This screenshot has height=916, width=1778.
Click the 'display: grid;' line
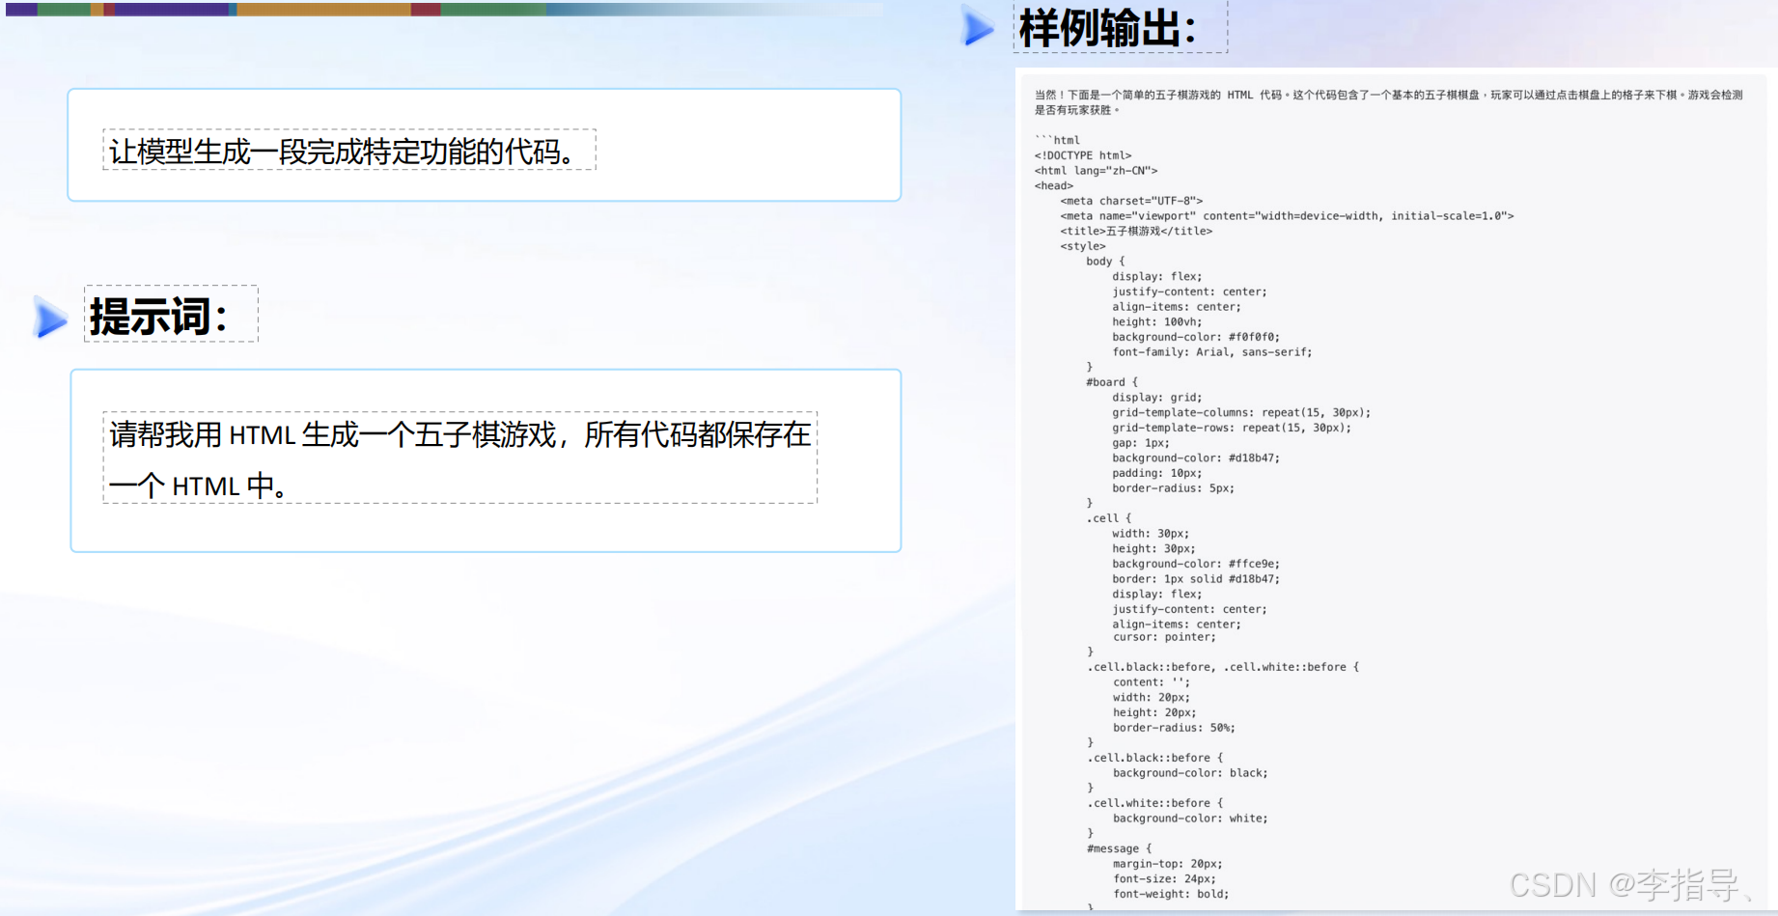tap(1156, 398)
